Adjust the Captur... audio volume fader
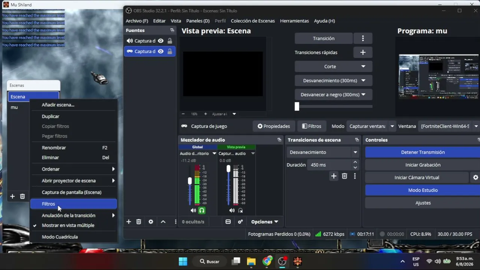 pyautogui.click(x=228, y=169)
